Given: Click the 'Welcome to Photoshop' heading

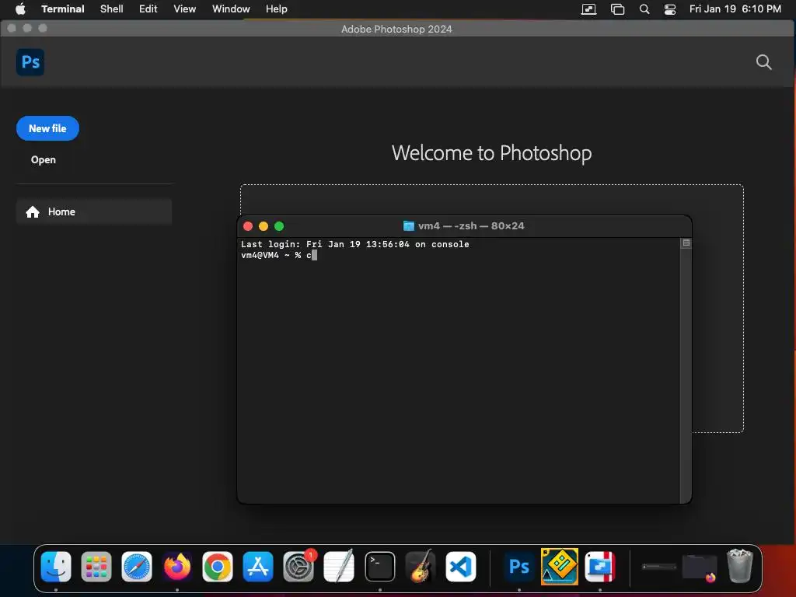Looking at the screenshot, I should tap(491, 153).
